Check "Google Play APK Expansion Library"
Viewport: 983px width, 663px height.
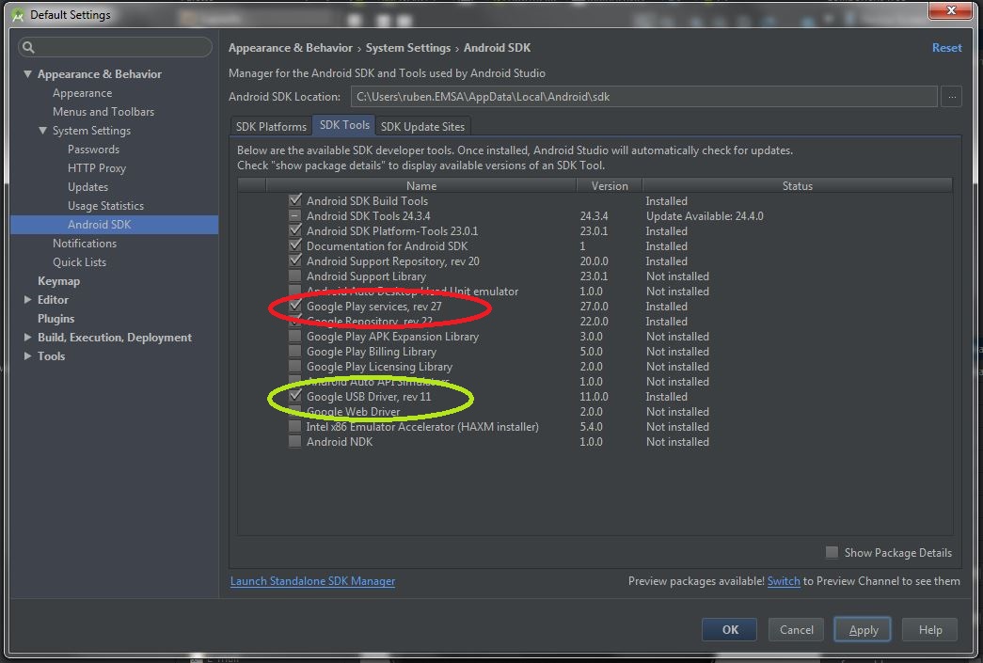(294, 336)
